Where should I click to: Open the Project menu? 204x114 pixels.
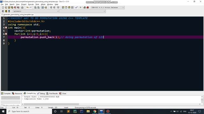pyautogui.click(x=24, y=4)
